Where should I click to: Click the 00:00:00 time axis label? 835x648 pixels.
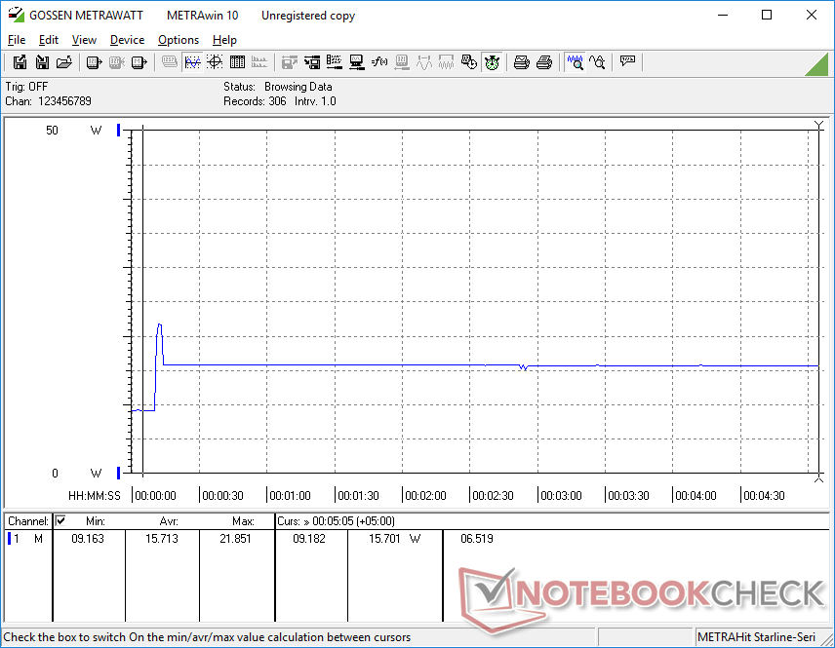click(155, 495)
